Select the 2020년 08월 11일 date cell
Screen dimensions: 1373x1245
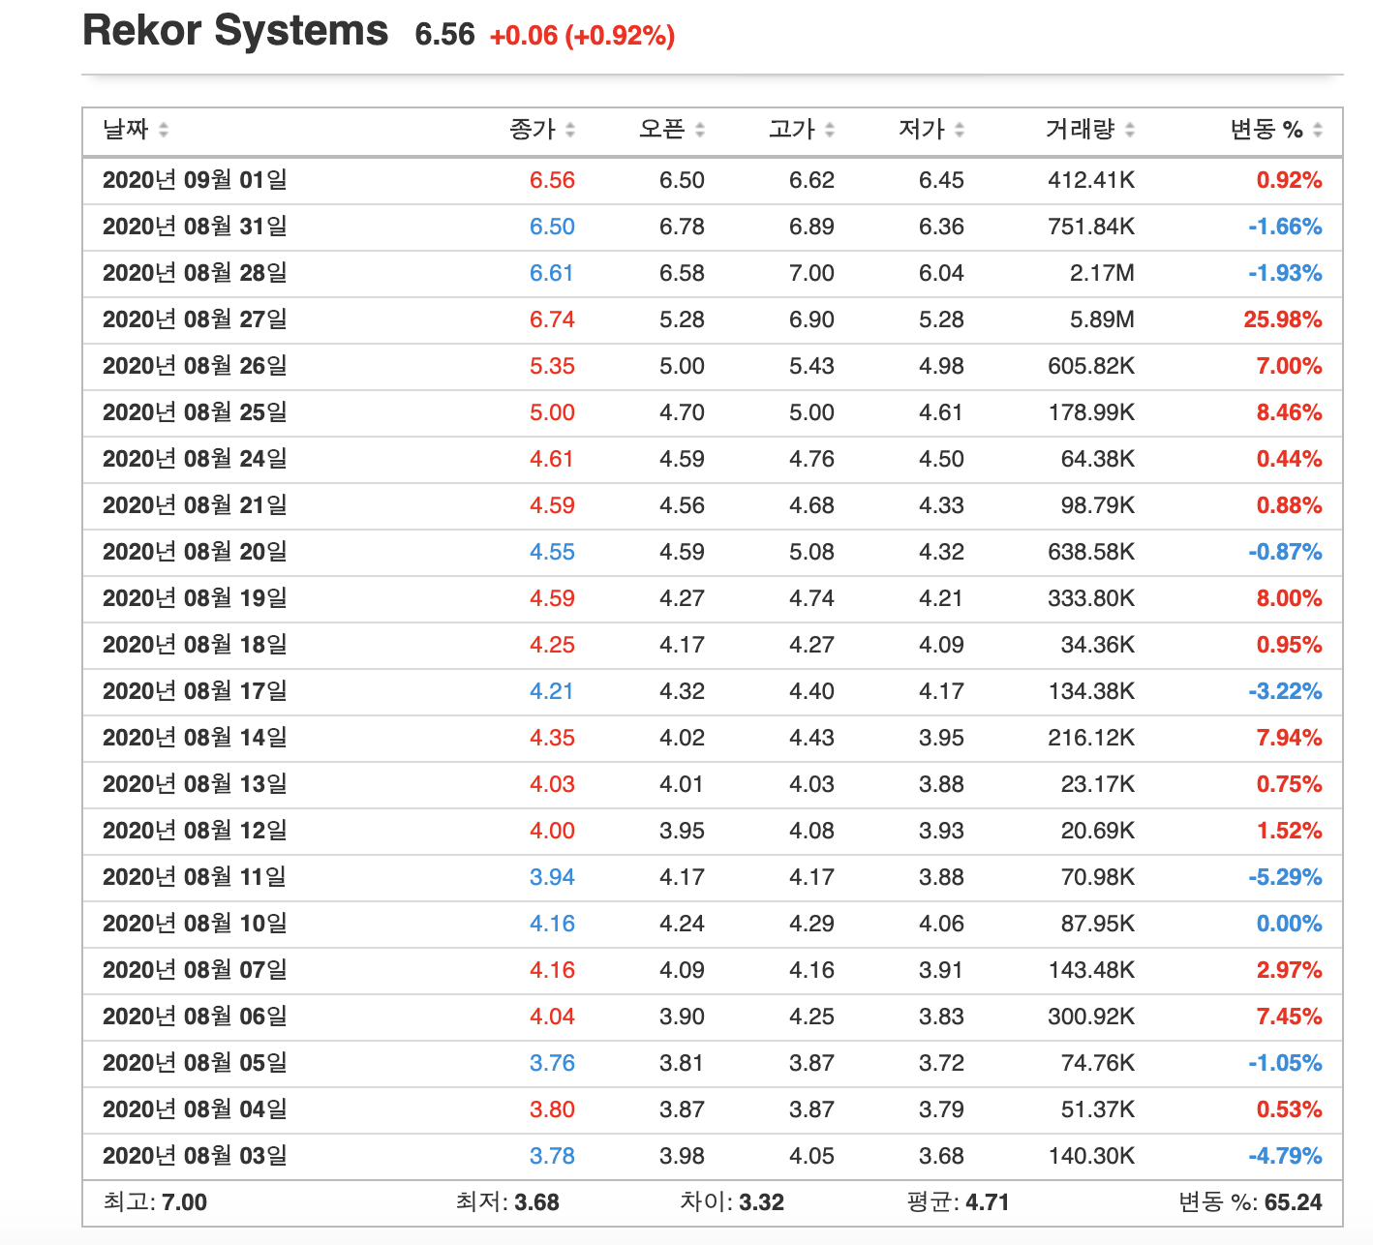tap(195, 877)
